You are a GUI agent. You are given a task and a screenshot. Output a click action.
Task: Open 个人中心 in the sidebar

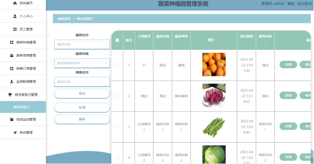(x=23, y=16)
